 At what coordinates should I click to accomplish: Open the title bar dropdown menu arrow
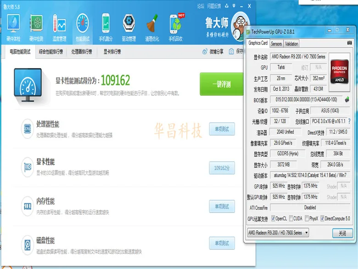click(234, 6)
